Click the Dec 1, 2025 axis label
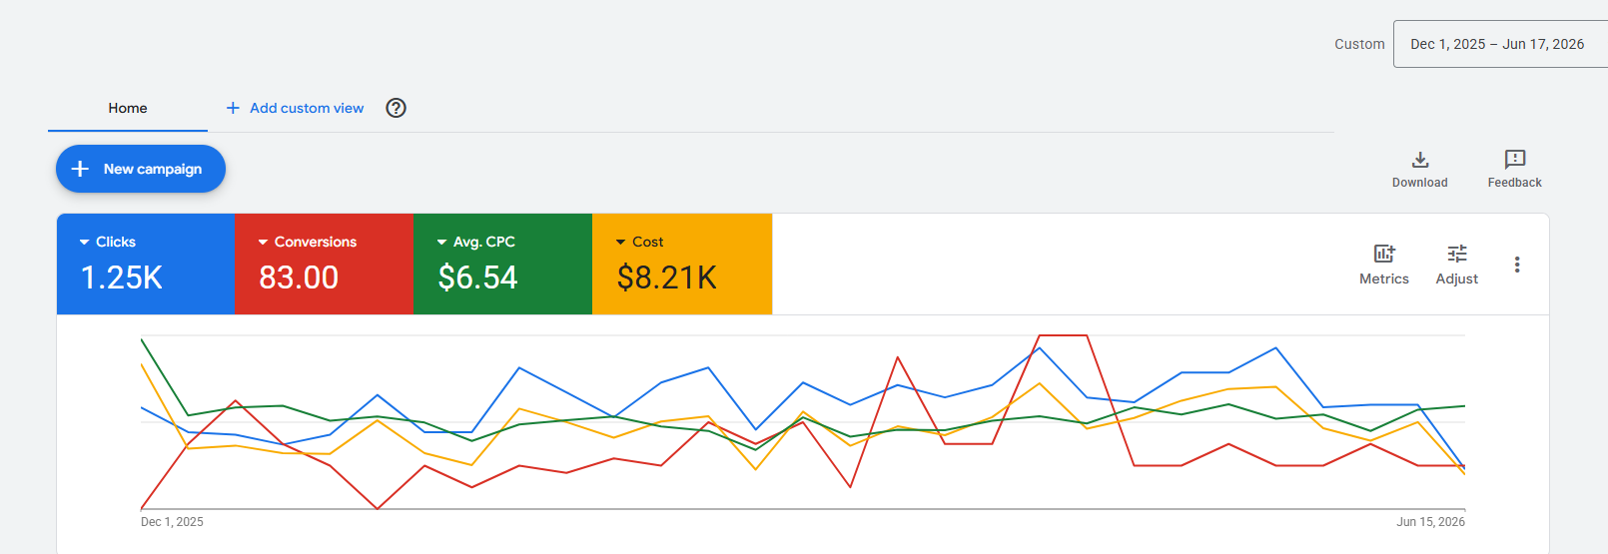 coord(172,522)
